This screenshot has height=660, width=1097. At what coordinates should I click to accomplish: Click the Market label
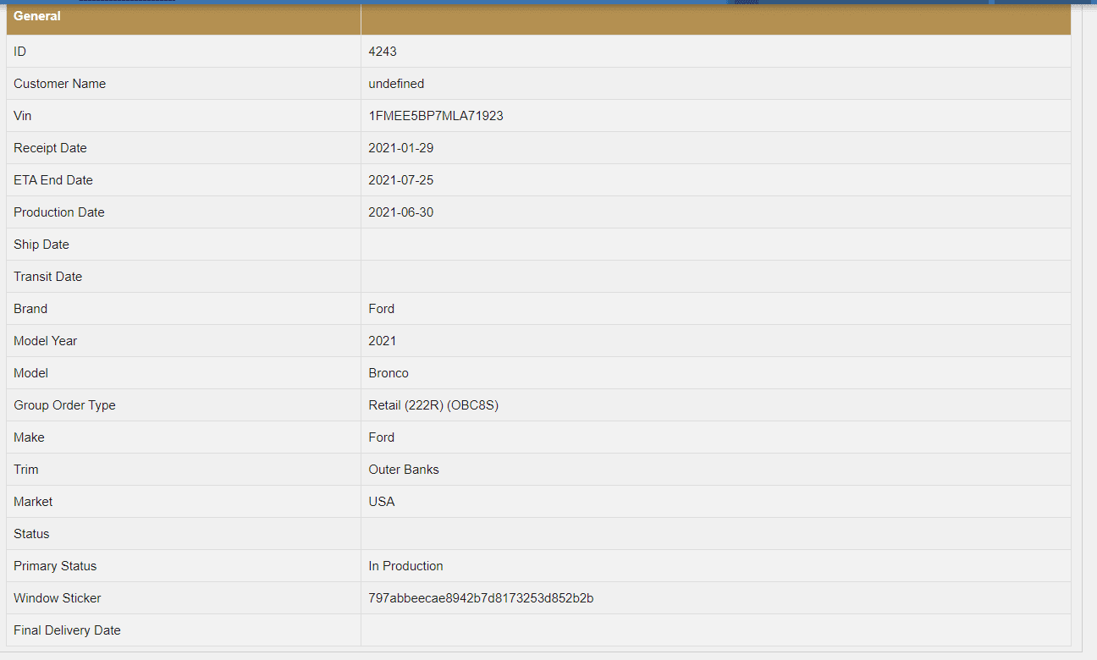[x=33, y=502]
